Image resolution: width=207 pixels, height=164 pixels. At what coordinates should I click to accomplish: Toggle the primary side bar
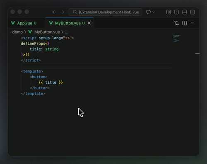(176, 12)
